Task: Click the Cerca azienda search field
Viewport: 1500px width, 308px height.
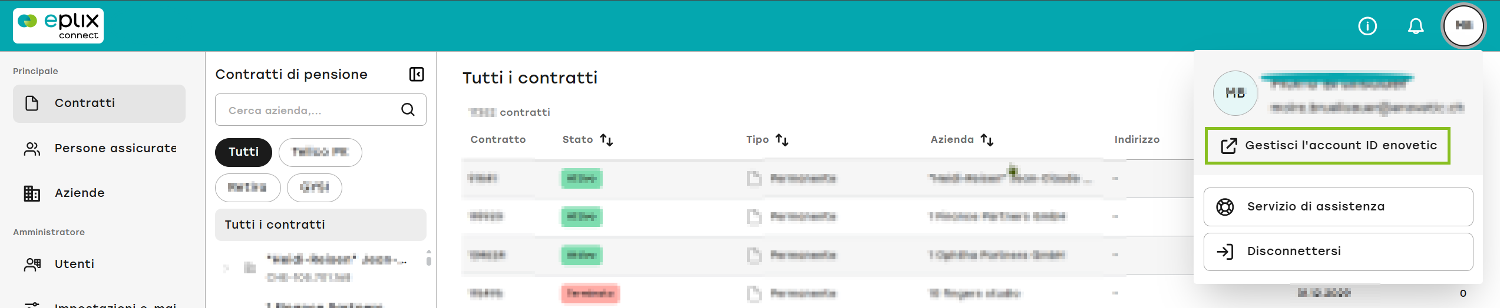Action: click(x=321, y=110)
